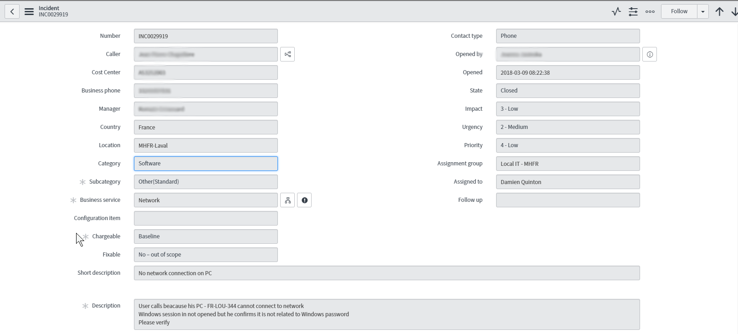Click info icon next to Opened by
738x334 pixels.
[x=650, y=54]
